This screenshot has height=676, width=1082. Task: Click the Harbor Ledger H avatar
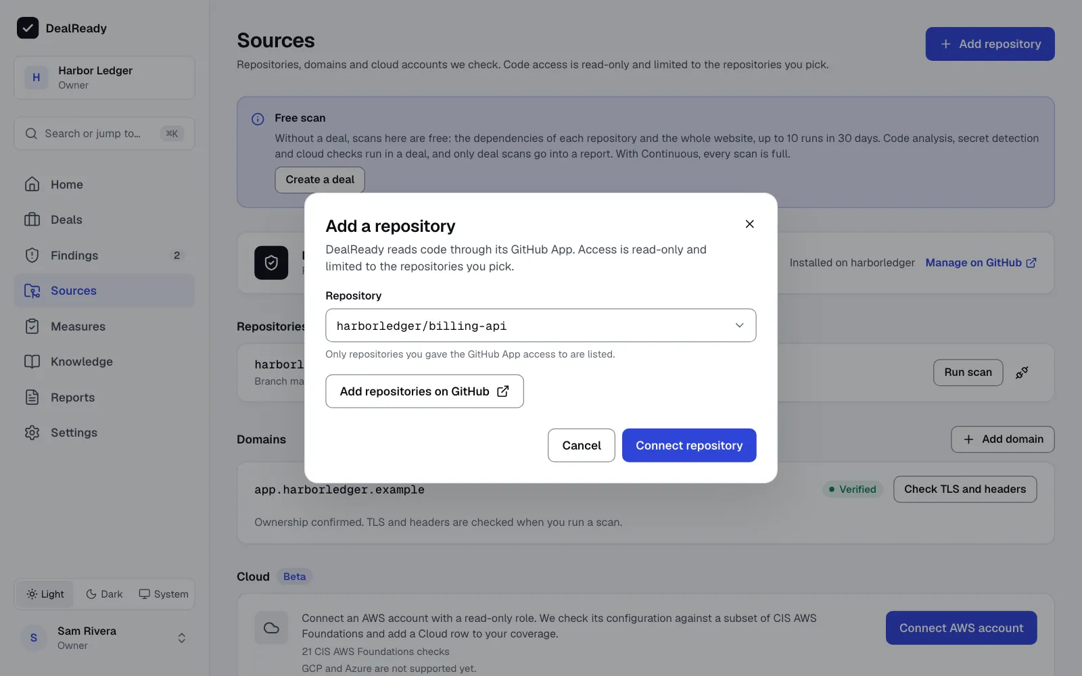click(37, 78)
